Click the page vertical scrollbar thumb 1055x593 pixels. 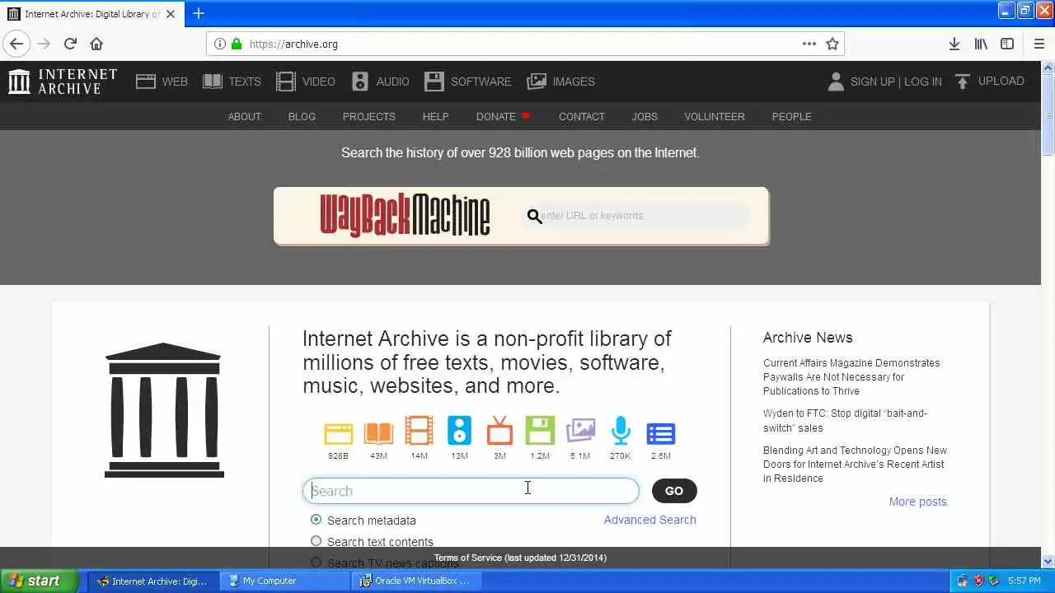click(1048, 114)
